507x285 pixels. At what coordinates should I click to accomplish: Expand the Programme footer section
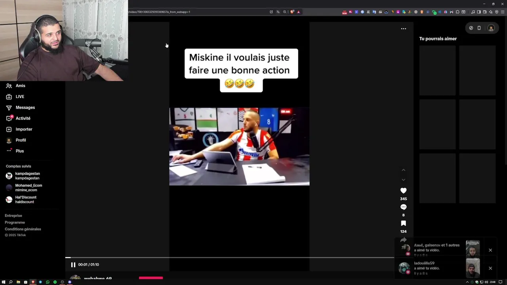point(15,222)
